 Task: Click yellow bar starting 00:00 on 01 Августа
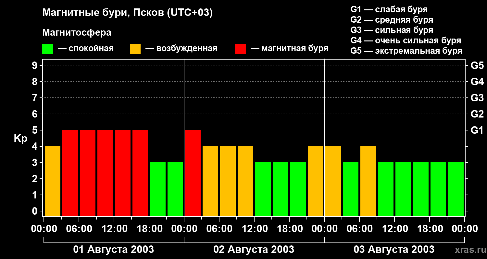point(53,181)
